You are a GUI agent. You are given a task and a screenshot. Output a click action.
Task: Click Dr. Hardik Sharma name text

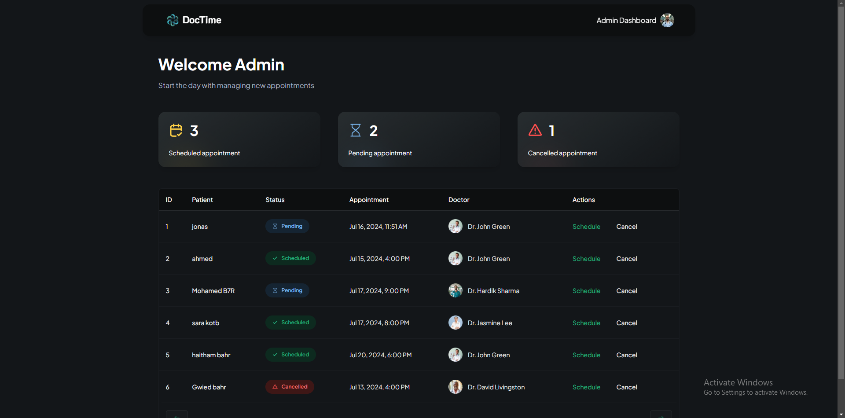pos(493,291)
